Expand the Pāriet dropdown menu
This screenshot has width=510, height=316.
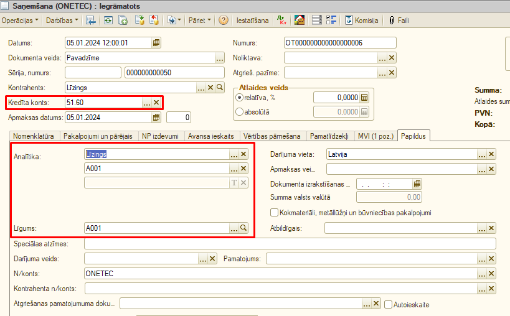click(200, 21)
